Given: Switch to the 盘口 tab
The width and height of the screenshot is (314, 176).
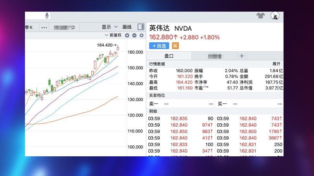Looking at the screenshot, I should pos(169,56).
